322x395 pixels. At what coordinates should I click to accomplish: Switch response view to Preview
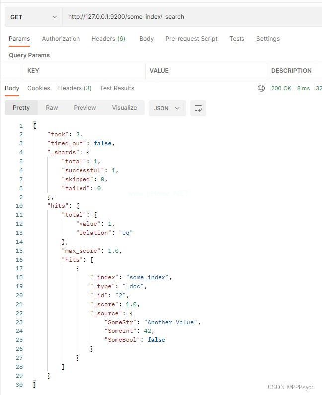pos(85,108)
